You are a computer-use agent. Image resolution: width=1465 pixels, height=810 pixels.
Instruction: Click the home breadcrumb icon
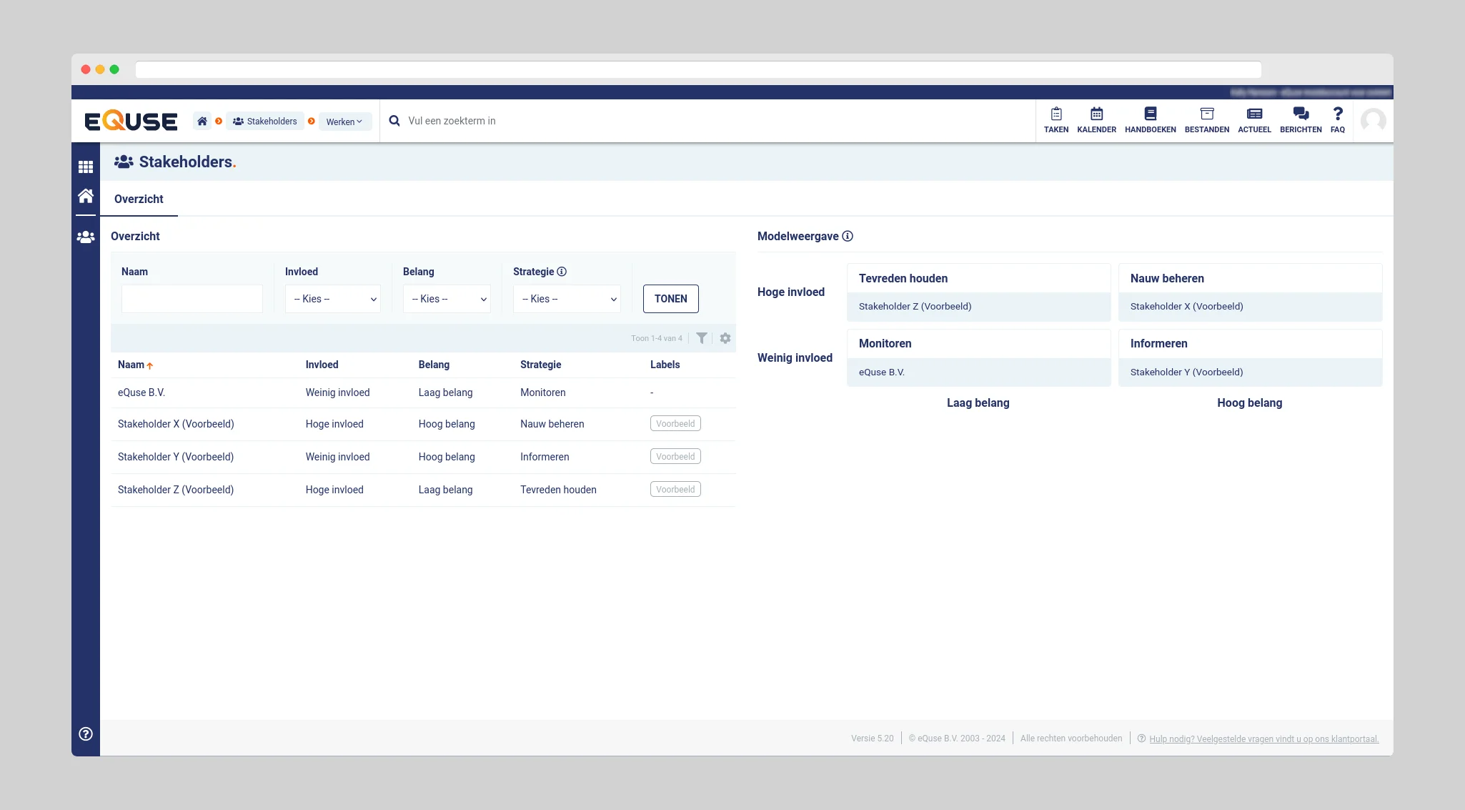click(x=202, y=122)
